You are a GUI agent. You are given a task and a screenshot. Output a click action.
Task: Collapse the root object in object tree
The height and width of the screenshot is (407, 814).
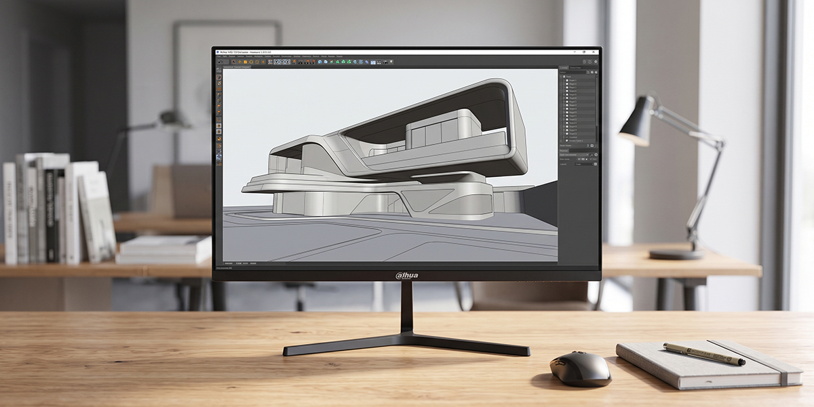pyautogui.click(x=562, y=77)
